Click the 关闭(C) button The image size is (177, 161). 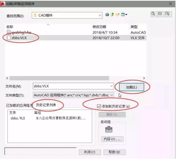(x=90, y=152)
